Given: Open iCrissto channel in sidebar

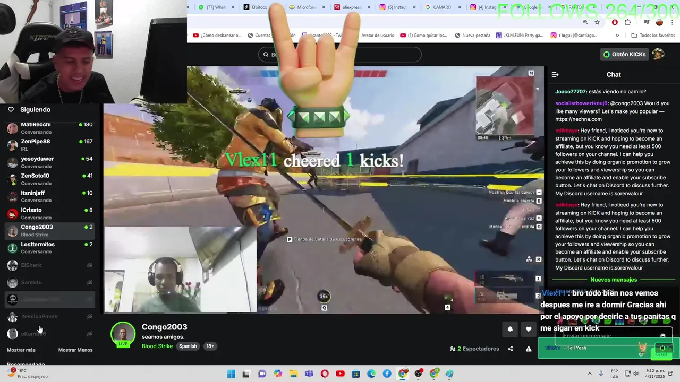Looking at the screenshot, I should pyautogui.click(x=49, y=213).
